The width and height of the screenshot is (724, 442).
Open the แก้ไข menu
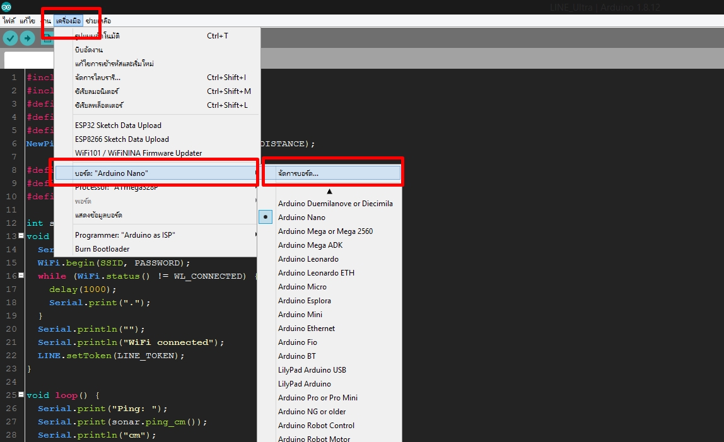tap(27, 21)
